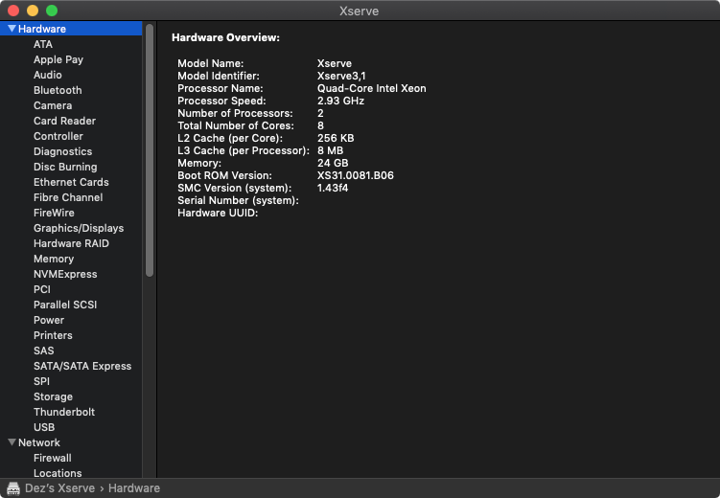Open the Thunderbolt section
720x498 pixels.
(x=64, y=412)
